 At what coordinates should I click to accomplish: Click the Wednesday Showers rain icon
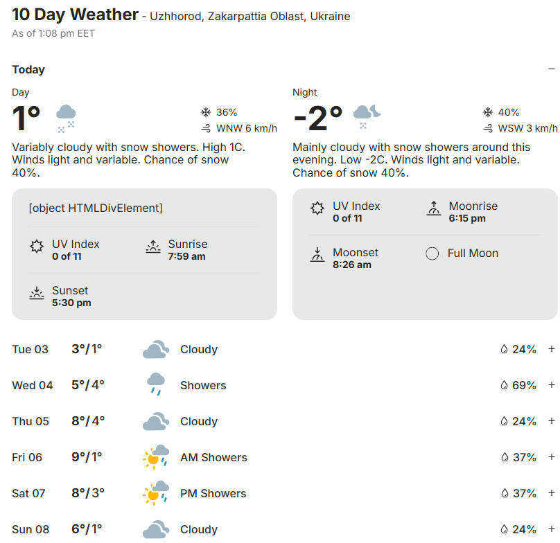(x=155, y=384)
